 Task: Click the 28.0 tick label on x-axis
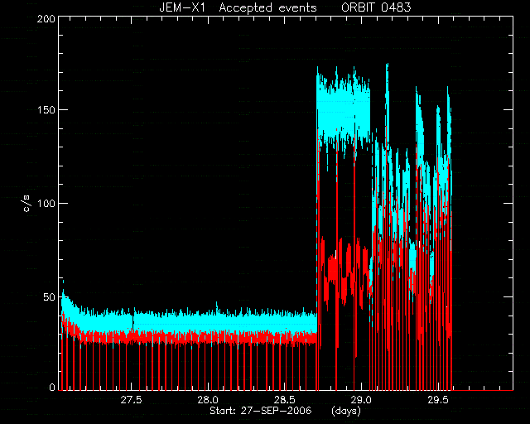coord(208,400)
